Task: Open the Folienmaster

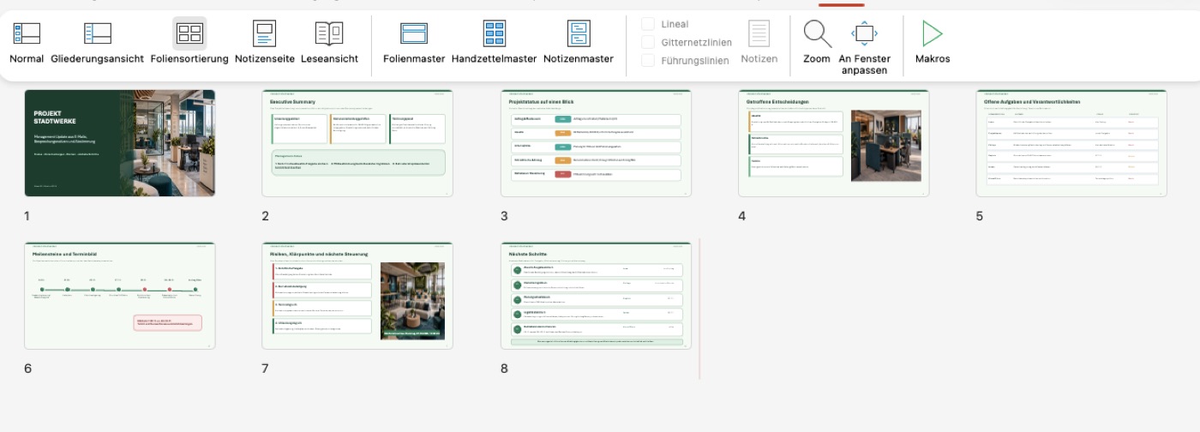Action: (414, 41)
